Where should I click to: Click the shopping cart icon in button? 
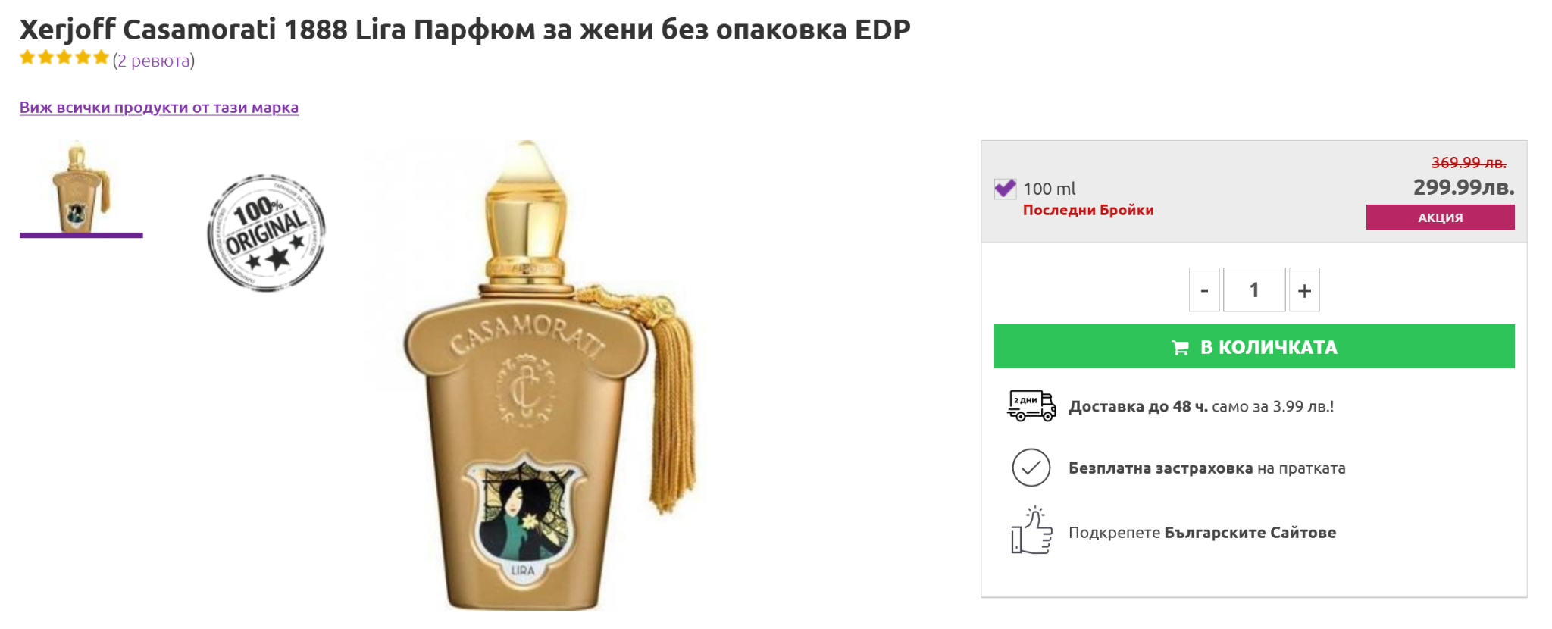tap(1180, 348)
